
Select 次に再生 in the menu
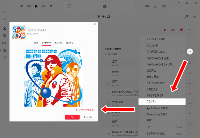click(162, 71)
